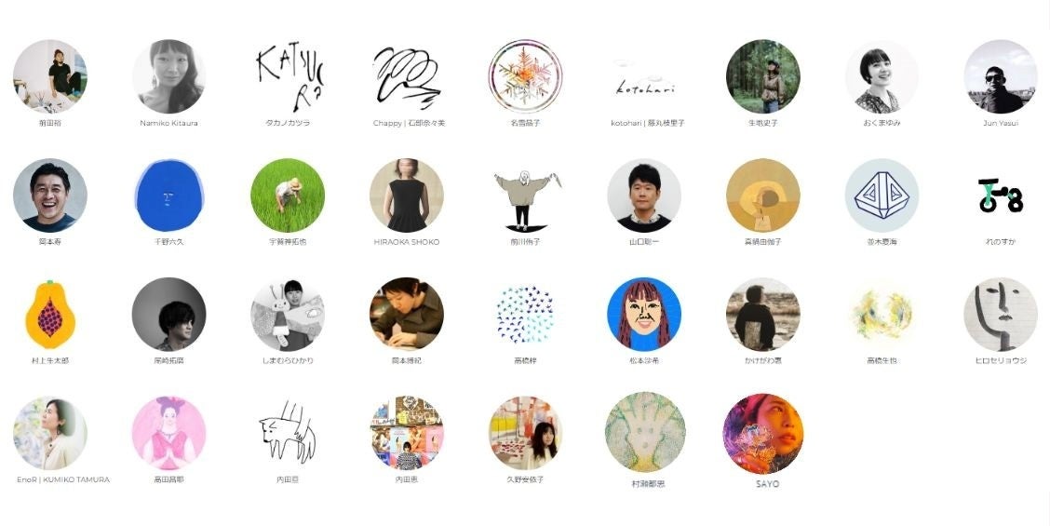
Task: Follow the HIRAOKA SHOKO name link
Action: pos(407,242)
